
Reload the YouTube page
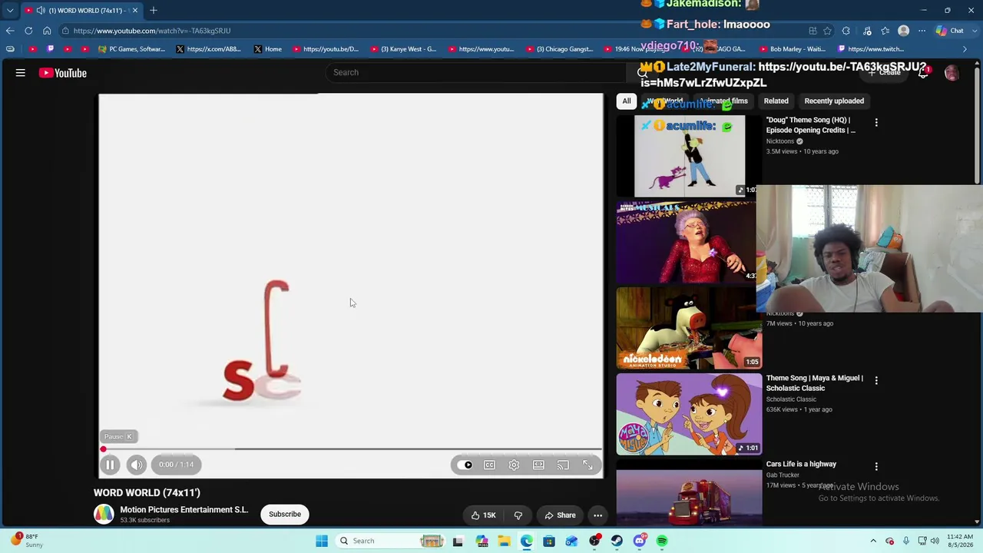[28, 31]
